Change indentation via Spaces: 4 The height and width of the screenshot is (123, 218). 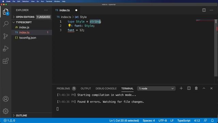pos(149,121)
